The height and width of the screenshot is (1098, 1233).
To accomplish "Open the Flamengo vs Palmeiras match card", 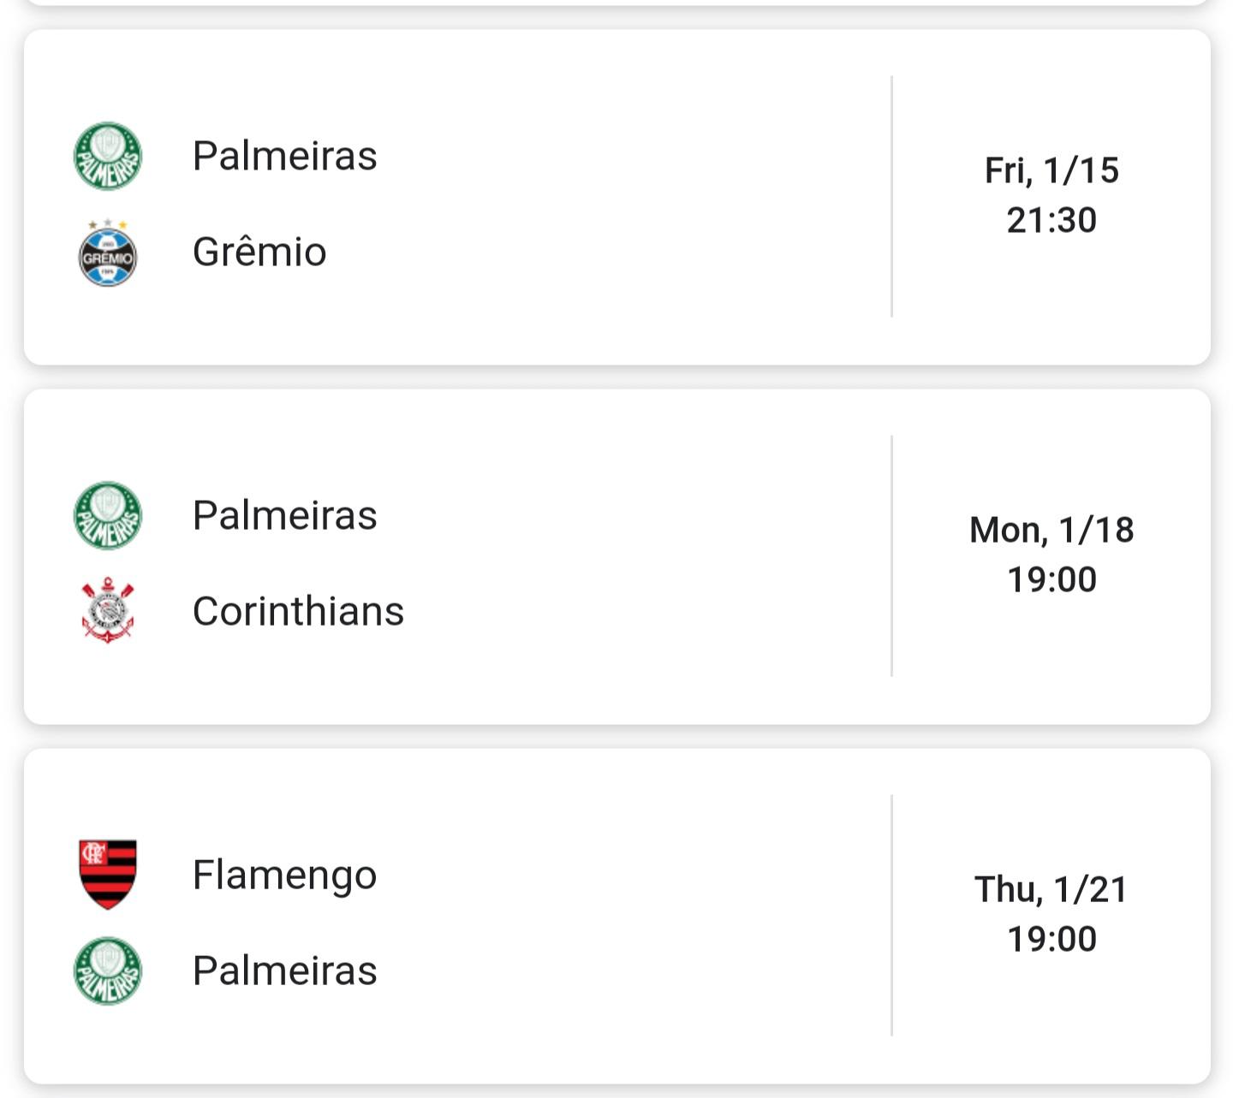I will pos(617,917).
